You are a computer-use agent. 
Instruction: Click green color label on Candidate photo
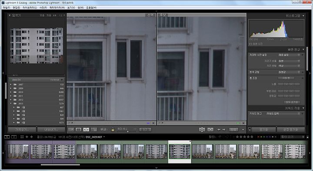coord(238,123)
